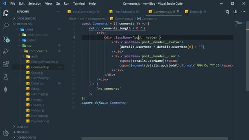
Task: Click the 'client' breadcrumb segment
Action: point(72,19)
